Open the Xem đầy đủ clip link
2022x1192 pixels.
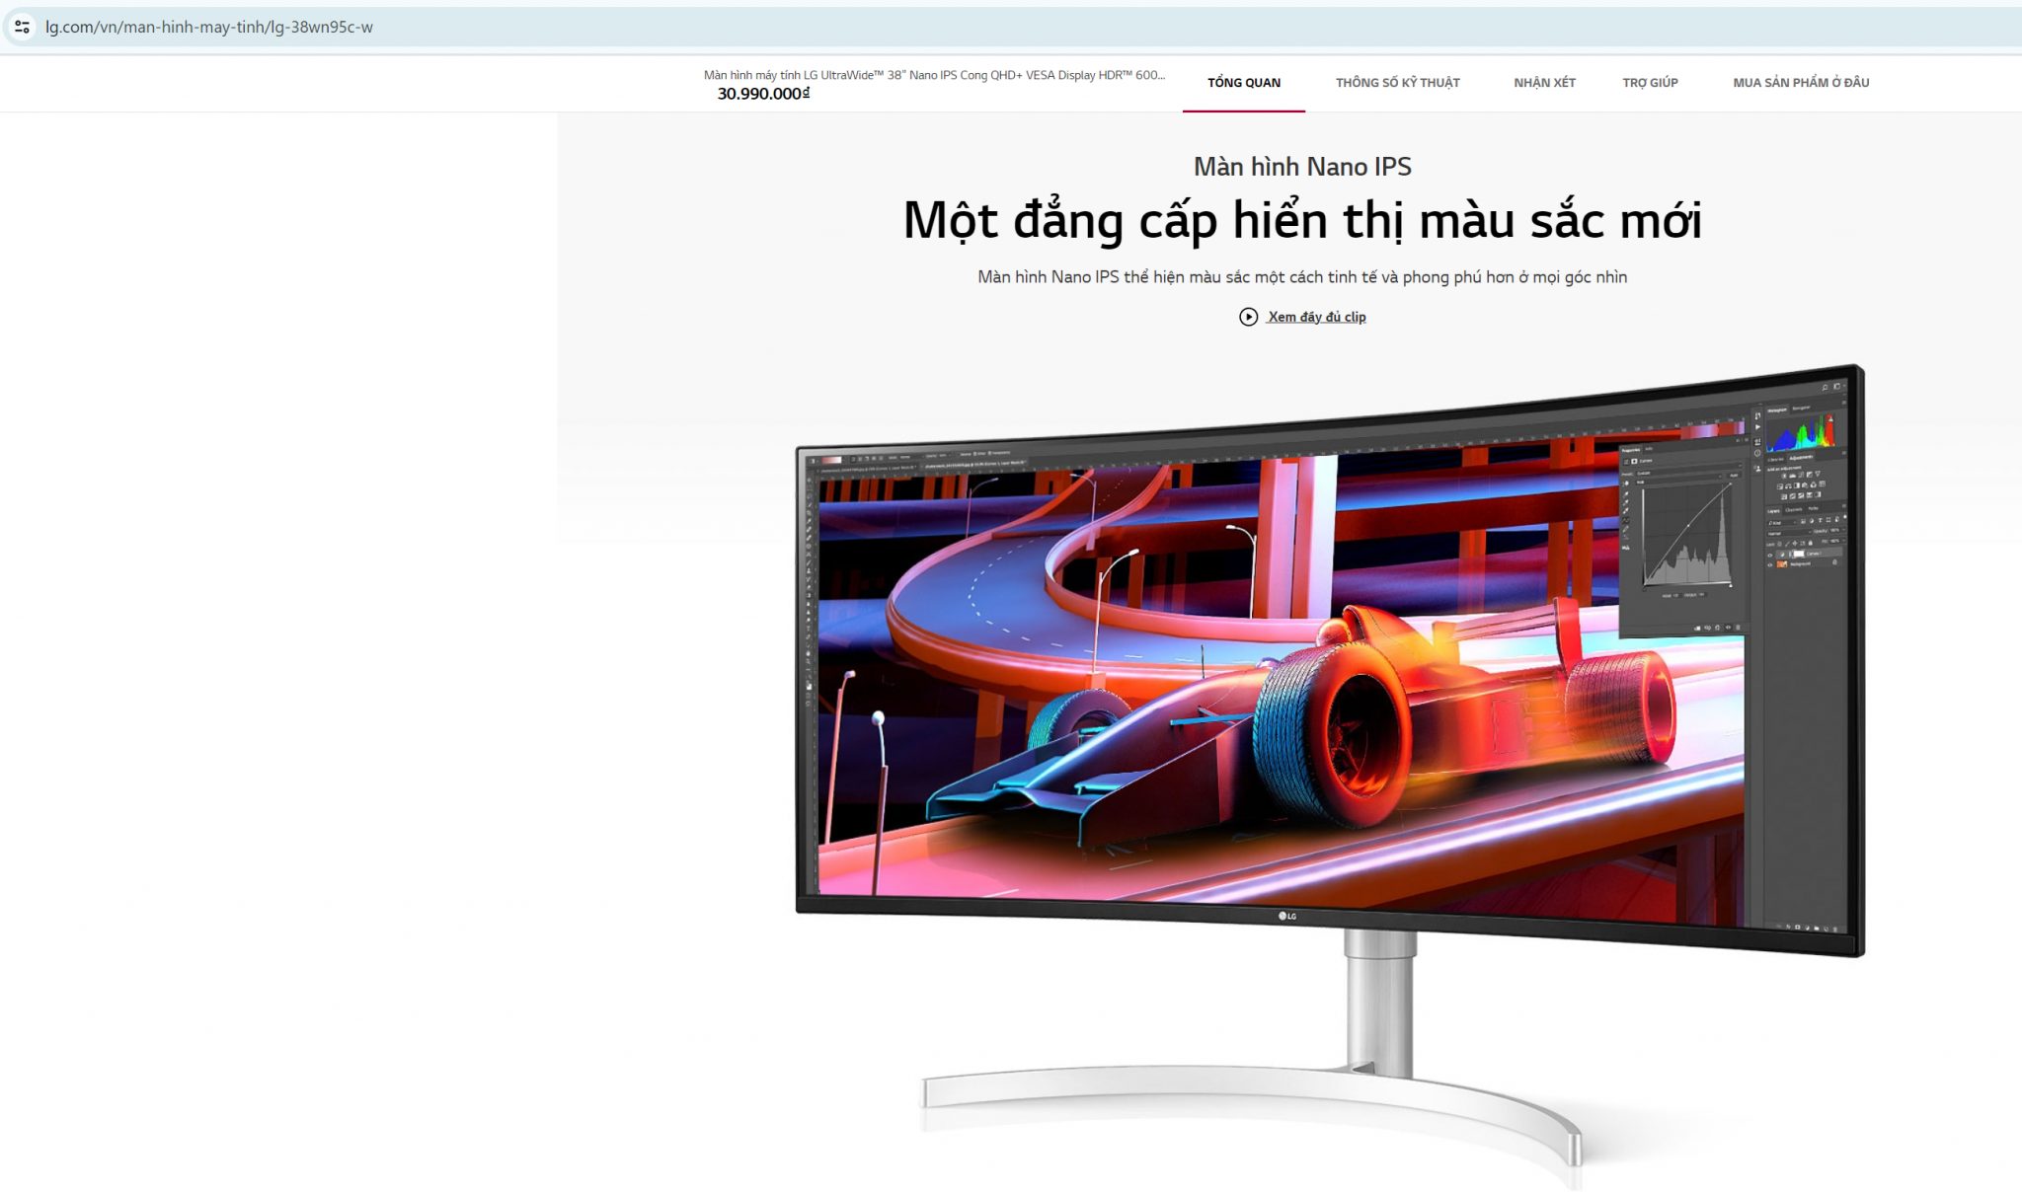coord(1316,317)
